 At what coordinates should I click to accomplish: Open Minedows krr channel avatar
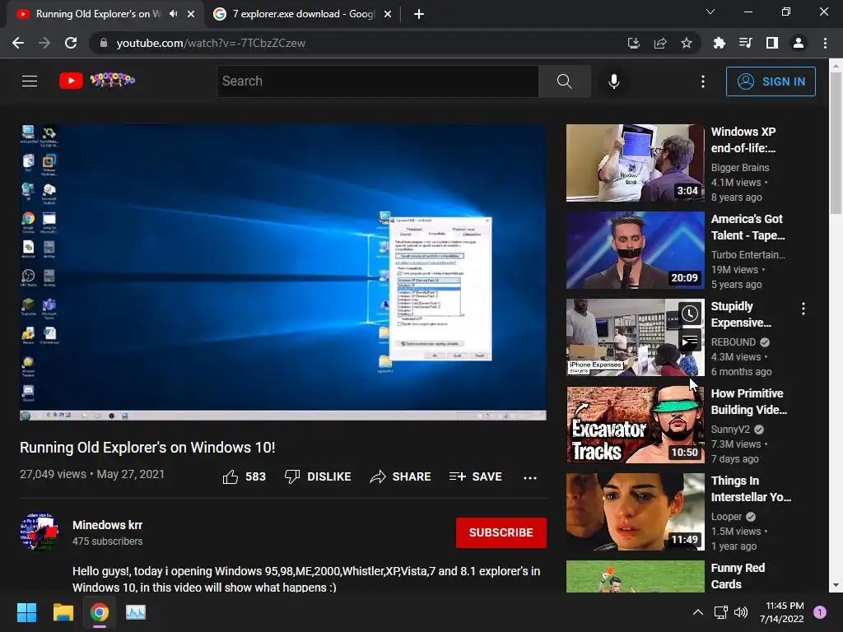click(40, 532)
